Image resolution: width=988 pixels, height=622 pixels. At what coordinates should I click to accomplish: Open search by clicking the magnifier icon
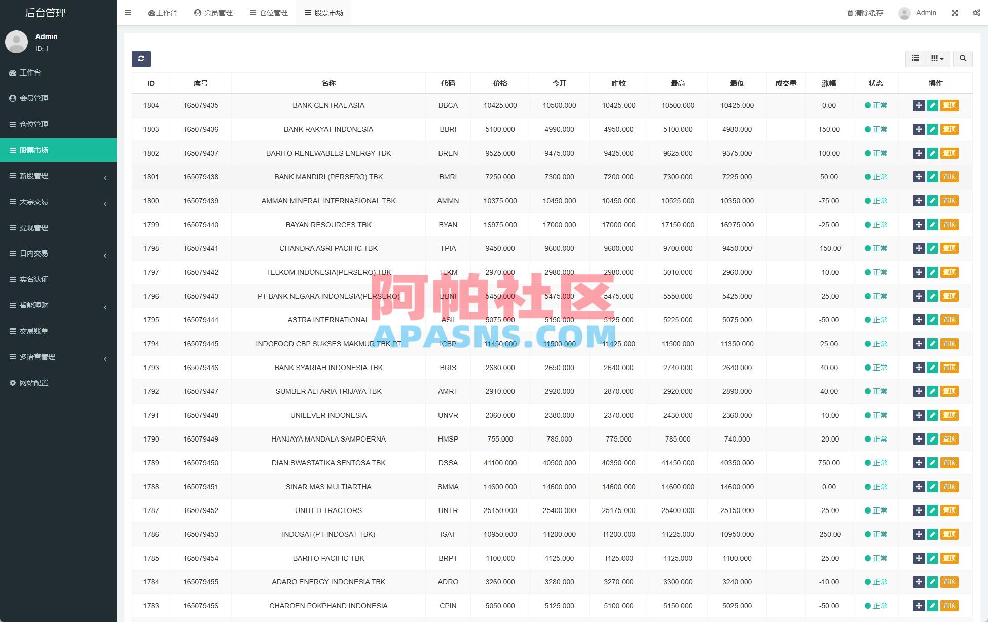pos(962,59)
